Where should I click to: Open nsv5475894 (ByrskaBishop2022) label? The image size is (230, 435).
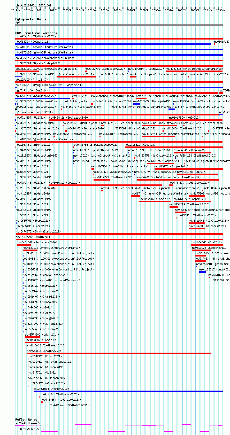click(38, 63)
